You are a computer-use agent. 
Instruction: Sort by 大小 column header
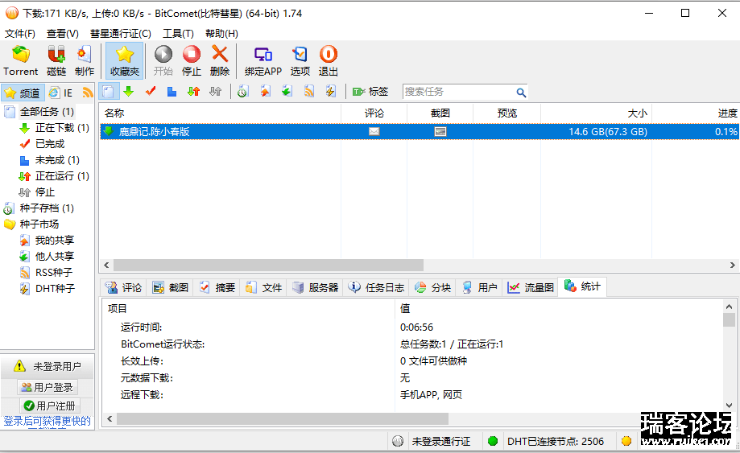coord(596,113)
